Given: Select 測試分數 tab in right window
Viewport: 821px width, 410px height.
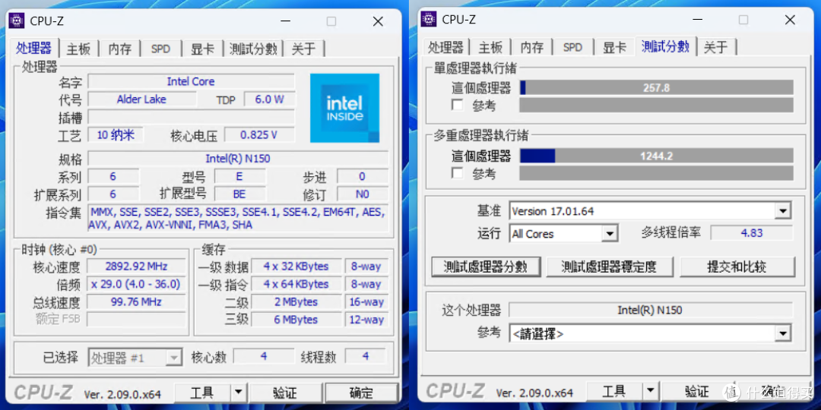Looking at the screenshot, I should click(x=665, y=46).
